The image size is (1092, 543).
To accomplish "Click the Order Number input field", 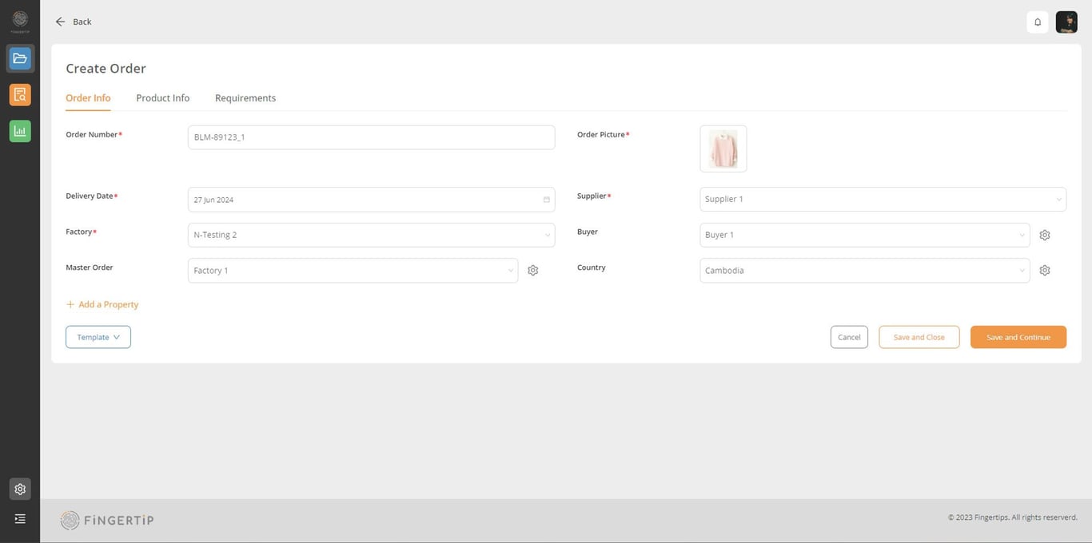I will pyautogui.click(x=371, y=137).
